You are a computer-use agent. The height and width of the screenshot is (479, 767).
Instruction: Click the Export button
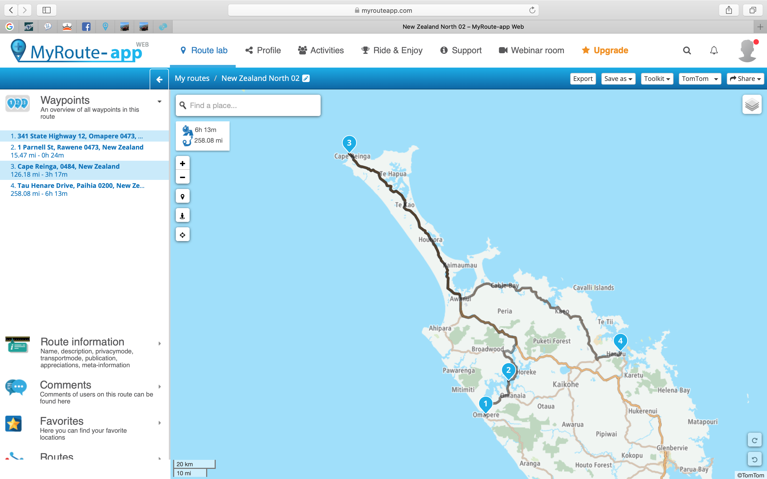click(582, 79)
